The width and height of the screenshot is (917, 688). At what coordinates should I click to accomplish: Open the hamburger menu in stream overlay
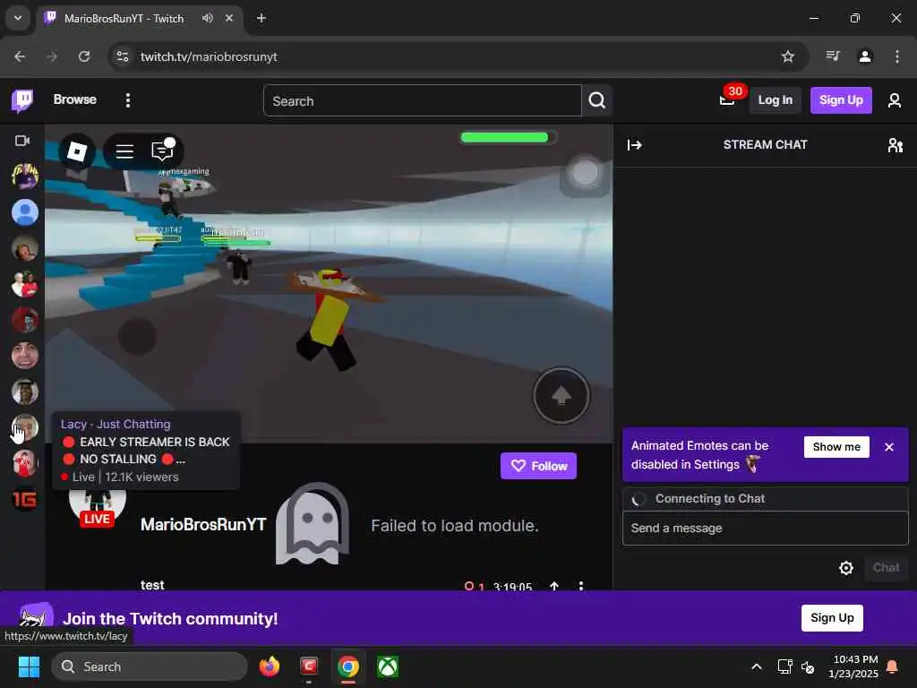coord(124,152)
